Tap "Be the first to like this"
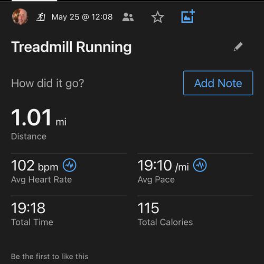264x264 pixels. (x=50, y=257)
